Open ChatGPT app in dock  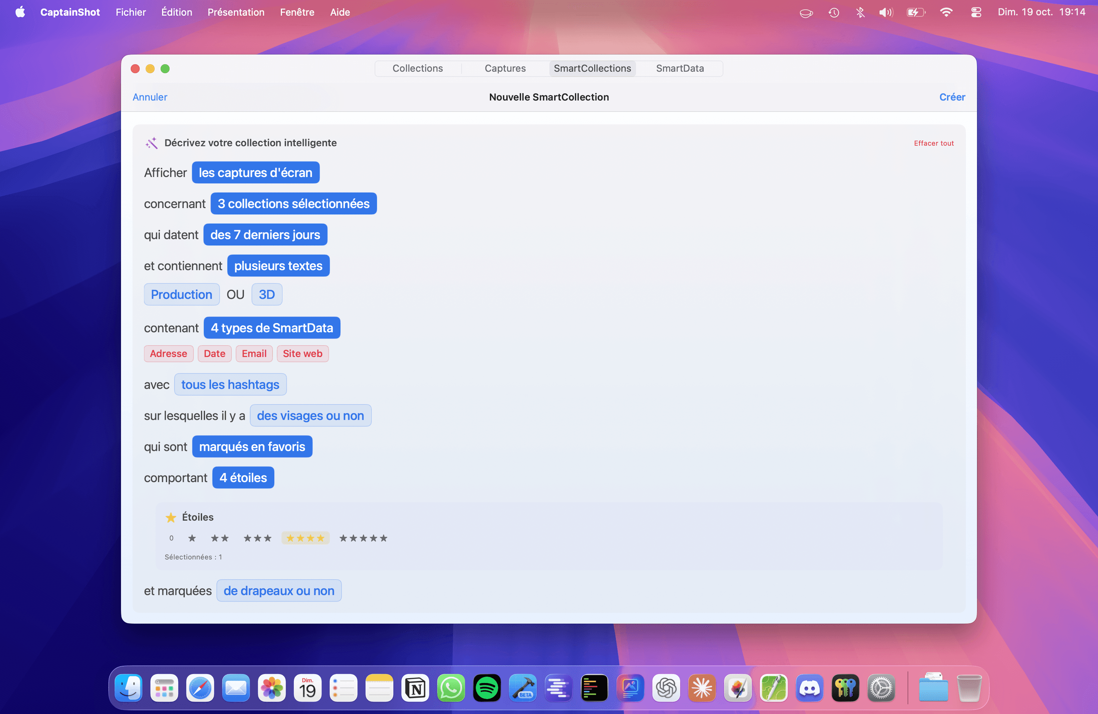click(666, 688)
